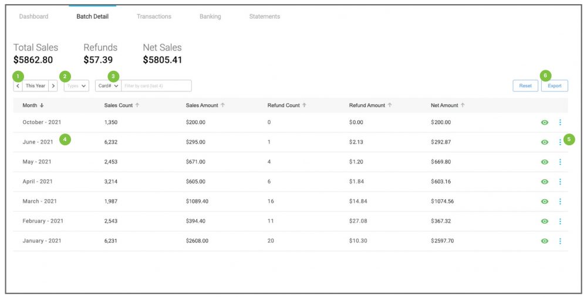Open the Types dropdown filter

click(76, 86)
